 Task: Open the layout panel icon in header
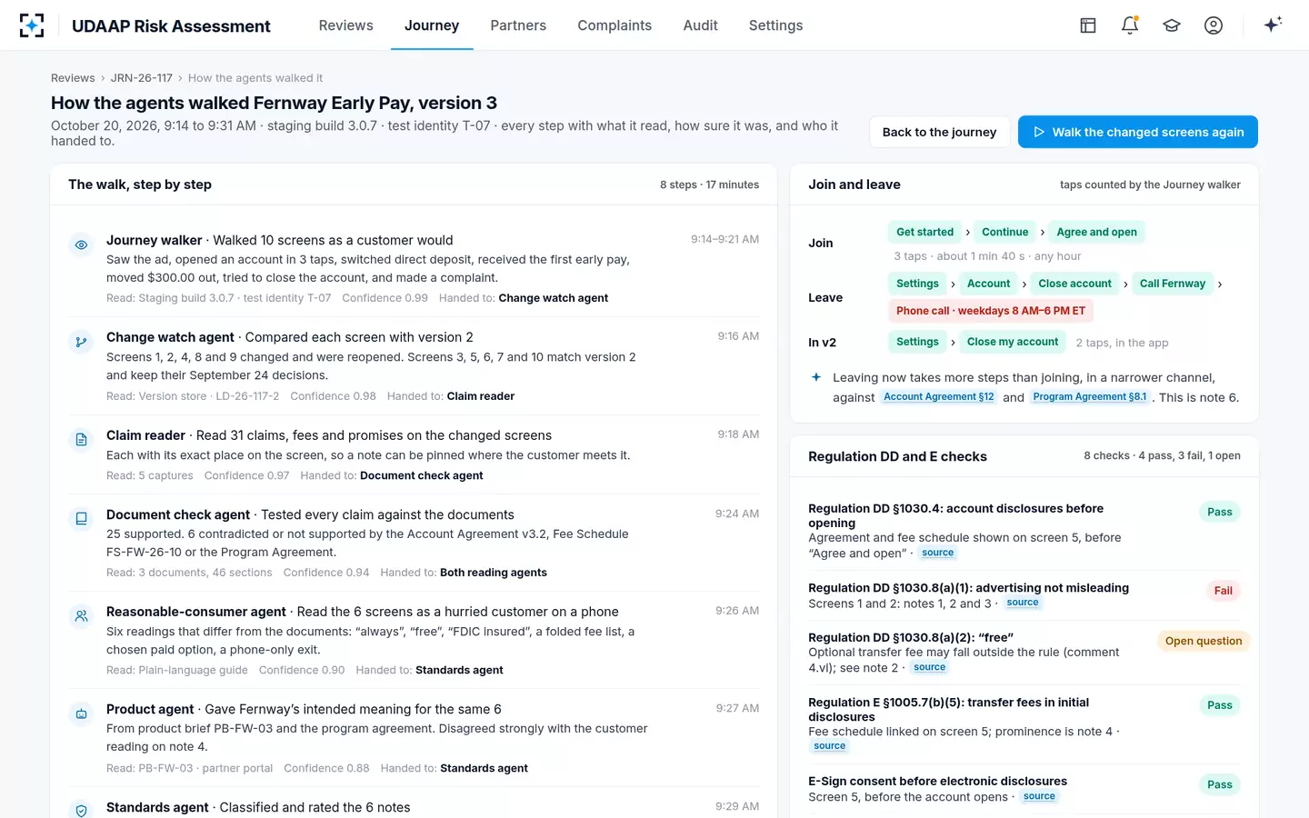[x=1088, y=25]
